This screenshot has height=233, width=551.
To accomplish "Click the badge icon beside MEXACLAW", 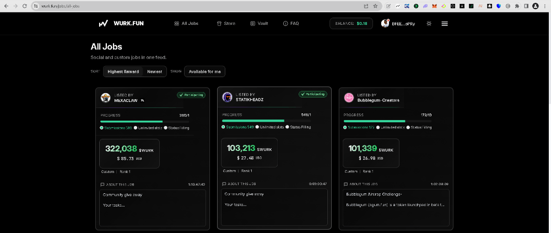I will pos(142,100).
